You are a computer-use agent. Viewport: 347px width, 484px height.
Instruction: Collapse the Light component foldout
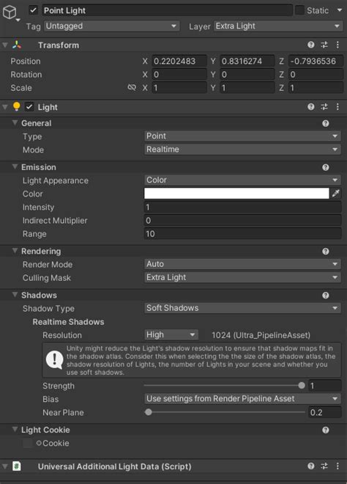pyautogui.click(x=5, y=107)
